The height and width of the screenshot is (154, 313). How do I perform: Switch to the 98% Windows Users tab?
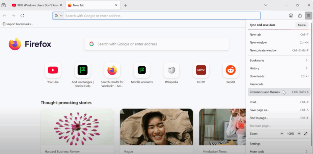coord(37,5)
